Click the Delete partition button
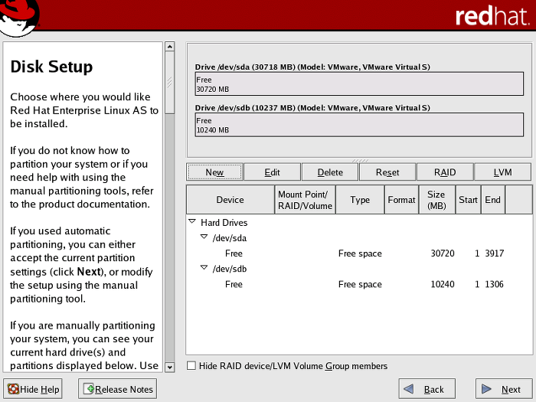 [330, 172]
